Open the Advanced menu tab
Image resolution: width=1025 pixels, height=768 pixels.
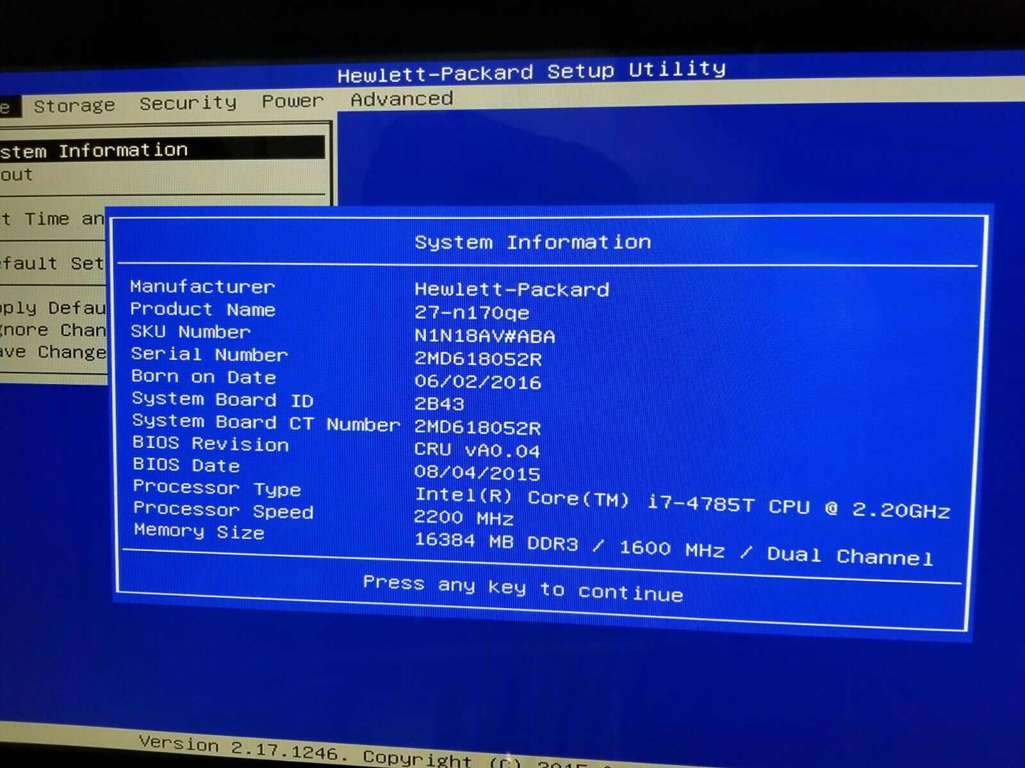click(402, 99)
